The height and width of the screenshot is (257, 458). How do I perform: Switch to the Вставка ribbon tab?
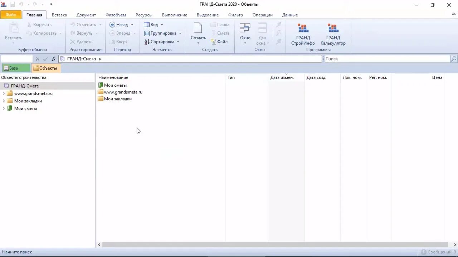[59, 15]
